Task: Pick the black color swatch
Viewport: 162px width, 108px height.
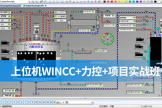Action: (155, 2)
